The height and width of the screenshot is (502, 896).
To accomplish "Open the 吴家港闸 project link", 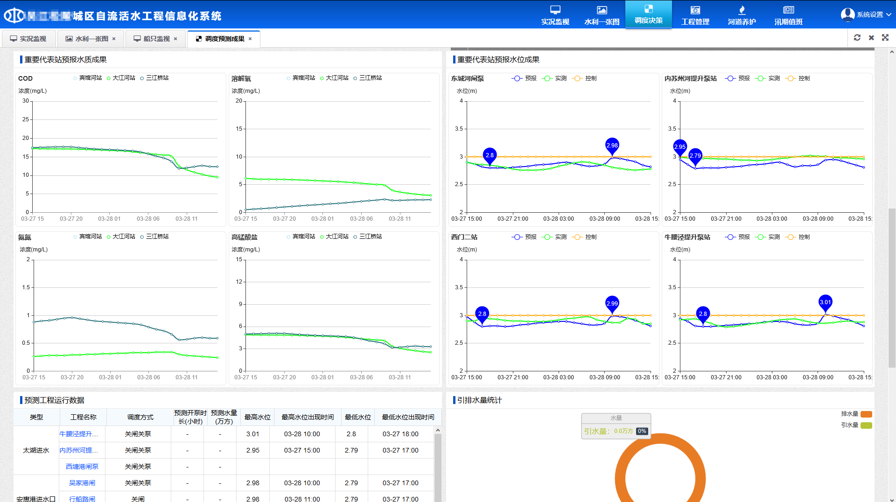I will tap(82, 483).
